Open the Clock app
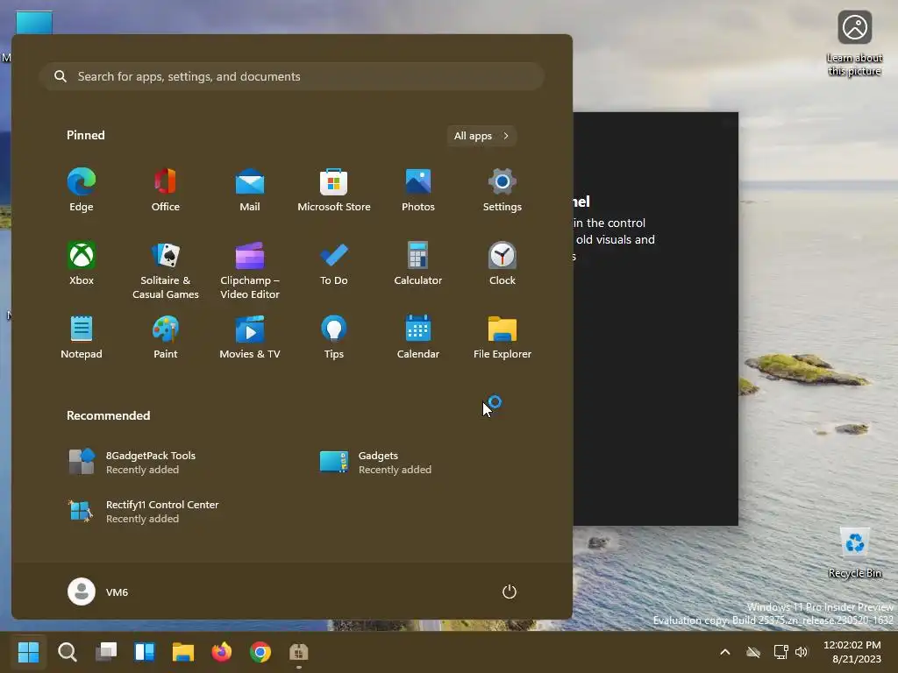This screenshot has height=673, width=898. (x=502, y=264)
